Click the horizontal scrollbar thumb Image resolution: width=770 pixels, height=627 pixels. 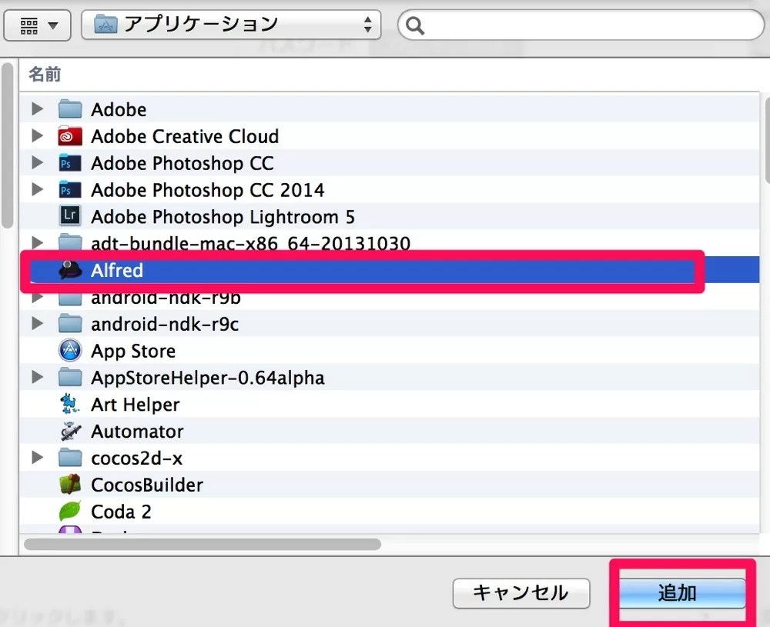203,544
